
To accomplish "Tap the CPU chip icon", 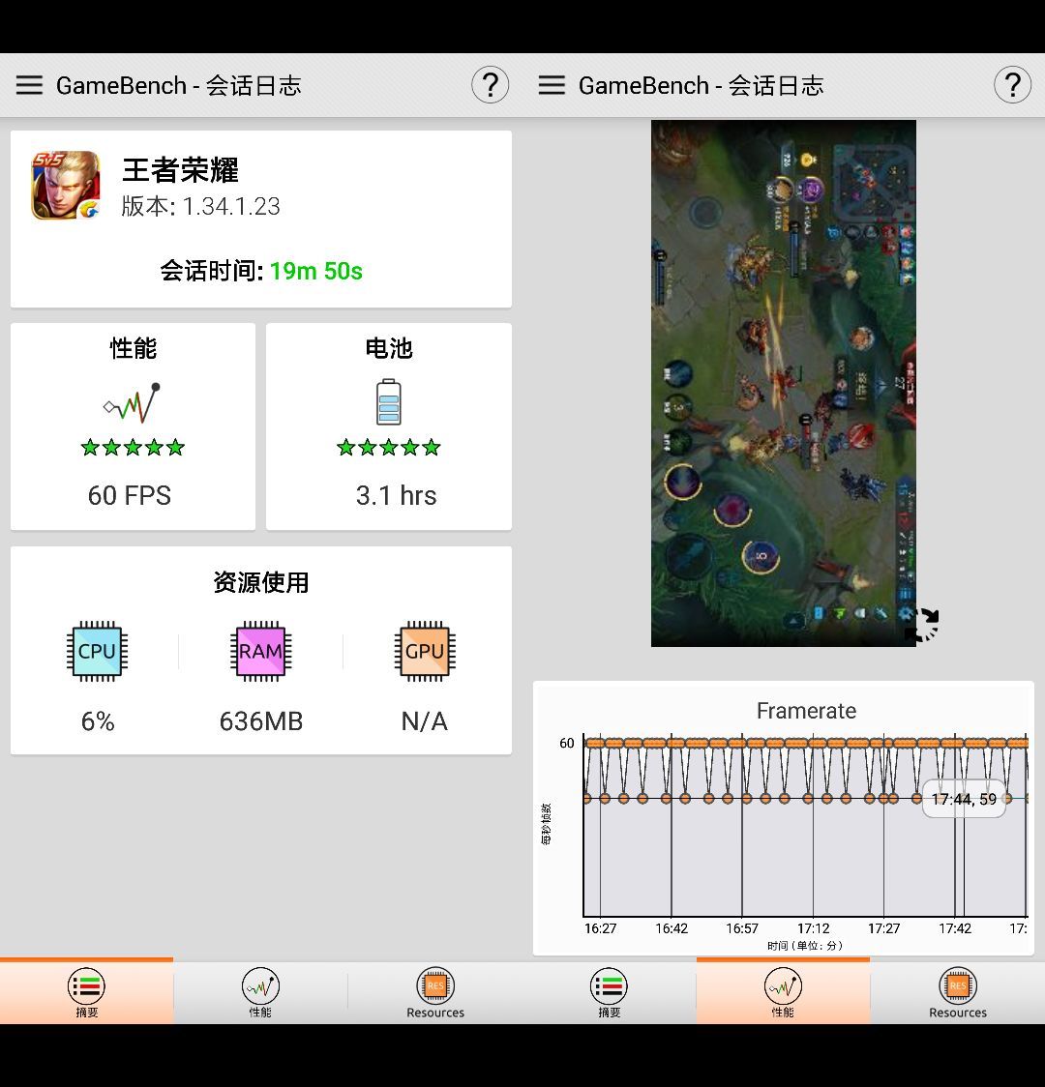I will tap(97, 651).
